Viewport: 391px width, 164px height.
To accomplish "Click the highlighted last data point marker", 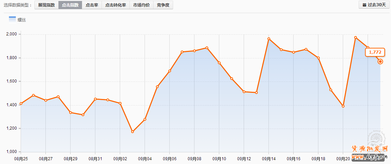I will click(x=380, y=62).
